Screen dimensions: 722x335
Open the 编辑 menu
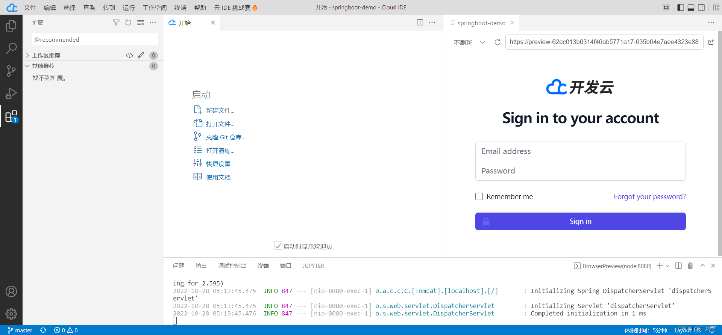tap(50, 8)
